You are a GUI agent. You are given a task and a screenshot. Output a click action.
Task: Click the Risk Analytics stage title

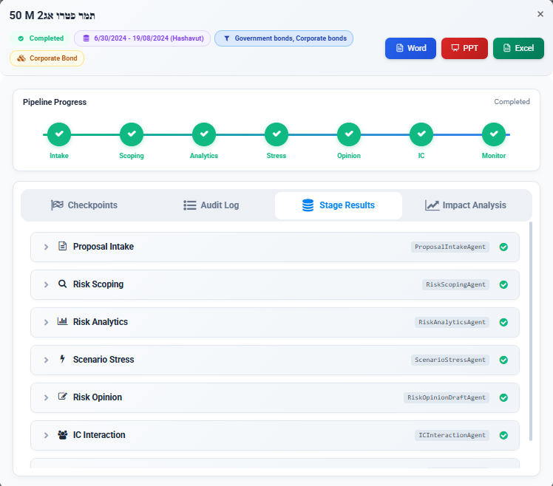pyautogui.click(x=101, y=322)
